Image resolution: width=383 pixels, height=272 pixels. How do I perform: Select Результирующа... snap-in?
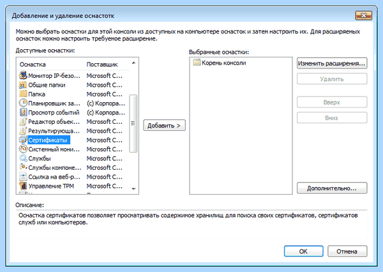[x=54, y=131]
